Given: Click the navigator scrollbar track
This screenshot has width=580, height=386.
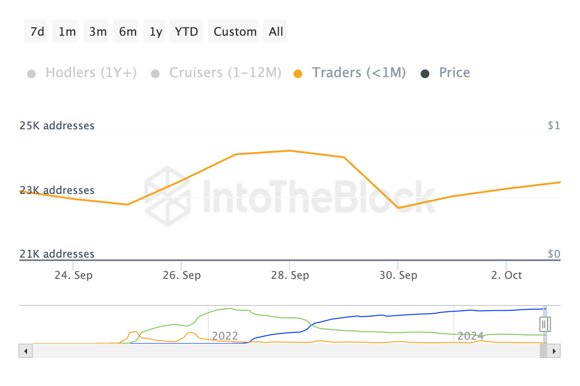Looking at the screenshot, I should 285,351.
